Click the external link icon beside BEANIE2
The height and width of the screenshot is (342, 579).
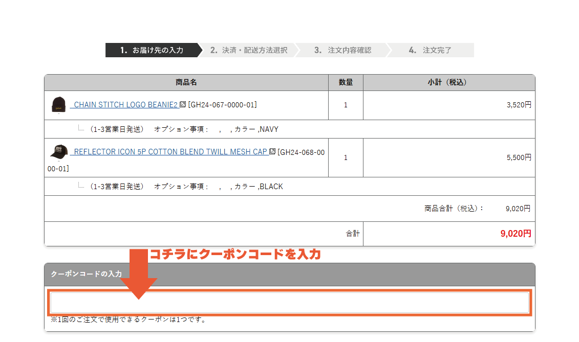(x=183, y=105)
